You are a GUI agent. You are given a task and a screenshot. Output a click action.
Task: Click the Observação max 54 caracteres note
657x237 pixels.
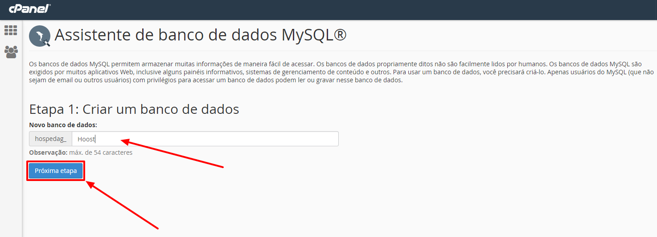[81, 153]
